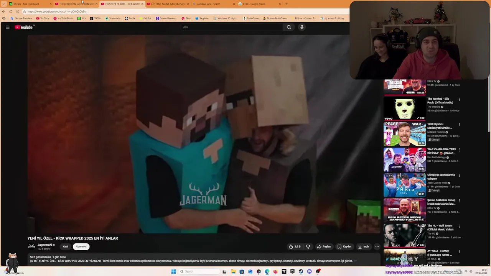Open the JagermaN channel name
The width and height of the screenshot is (491, 276).
click(x=44, y=245)
